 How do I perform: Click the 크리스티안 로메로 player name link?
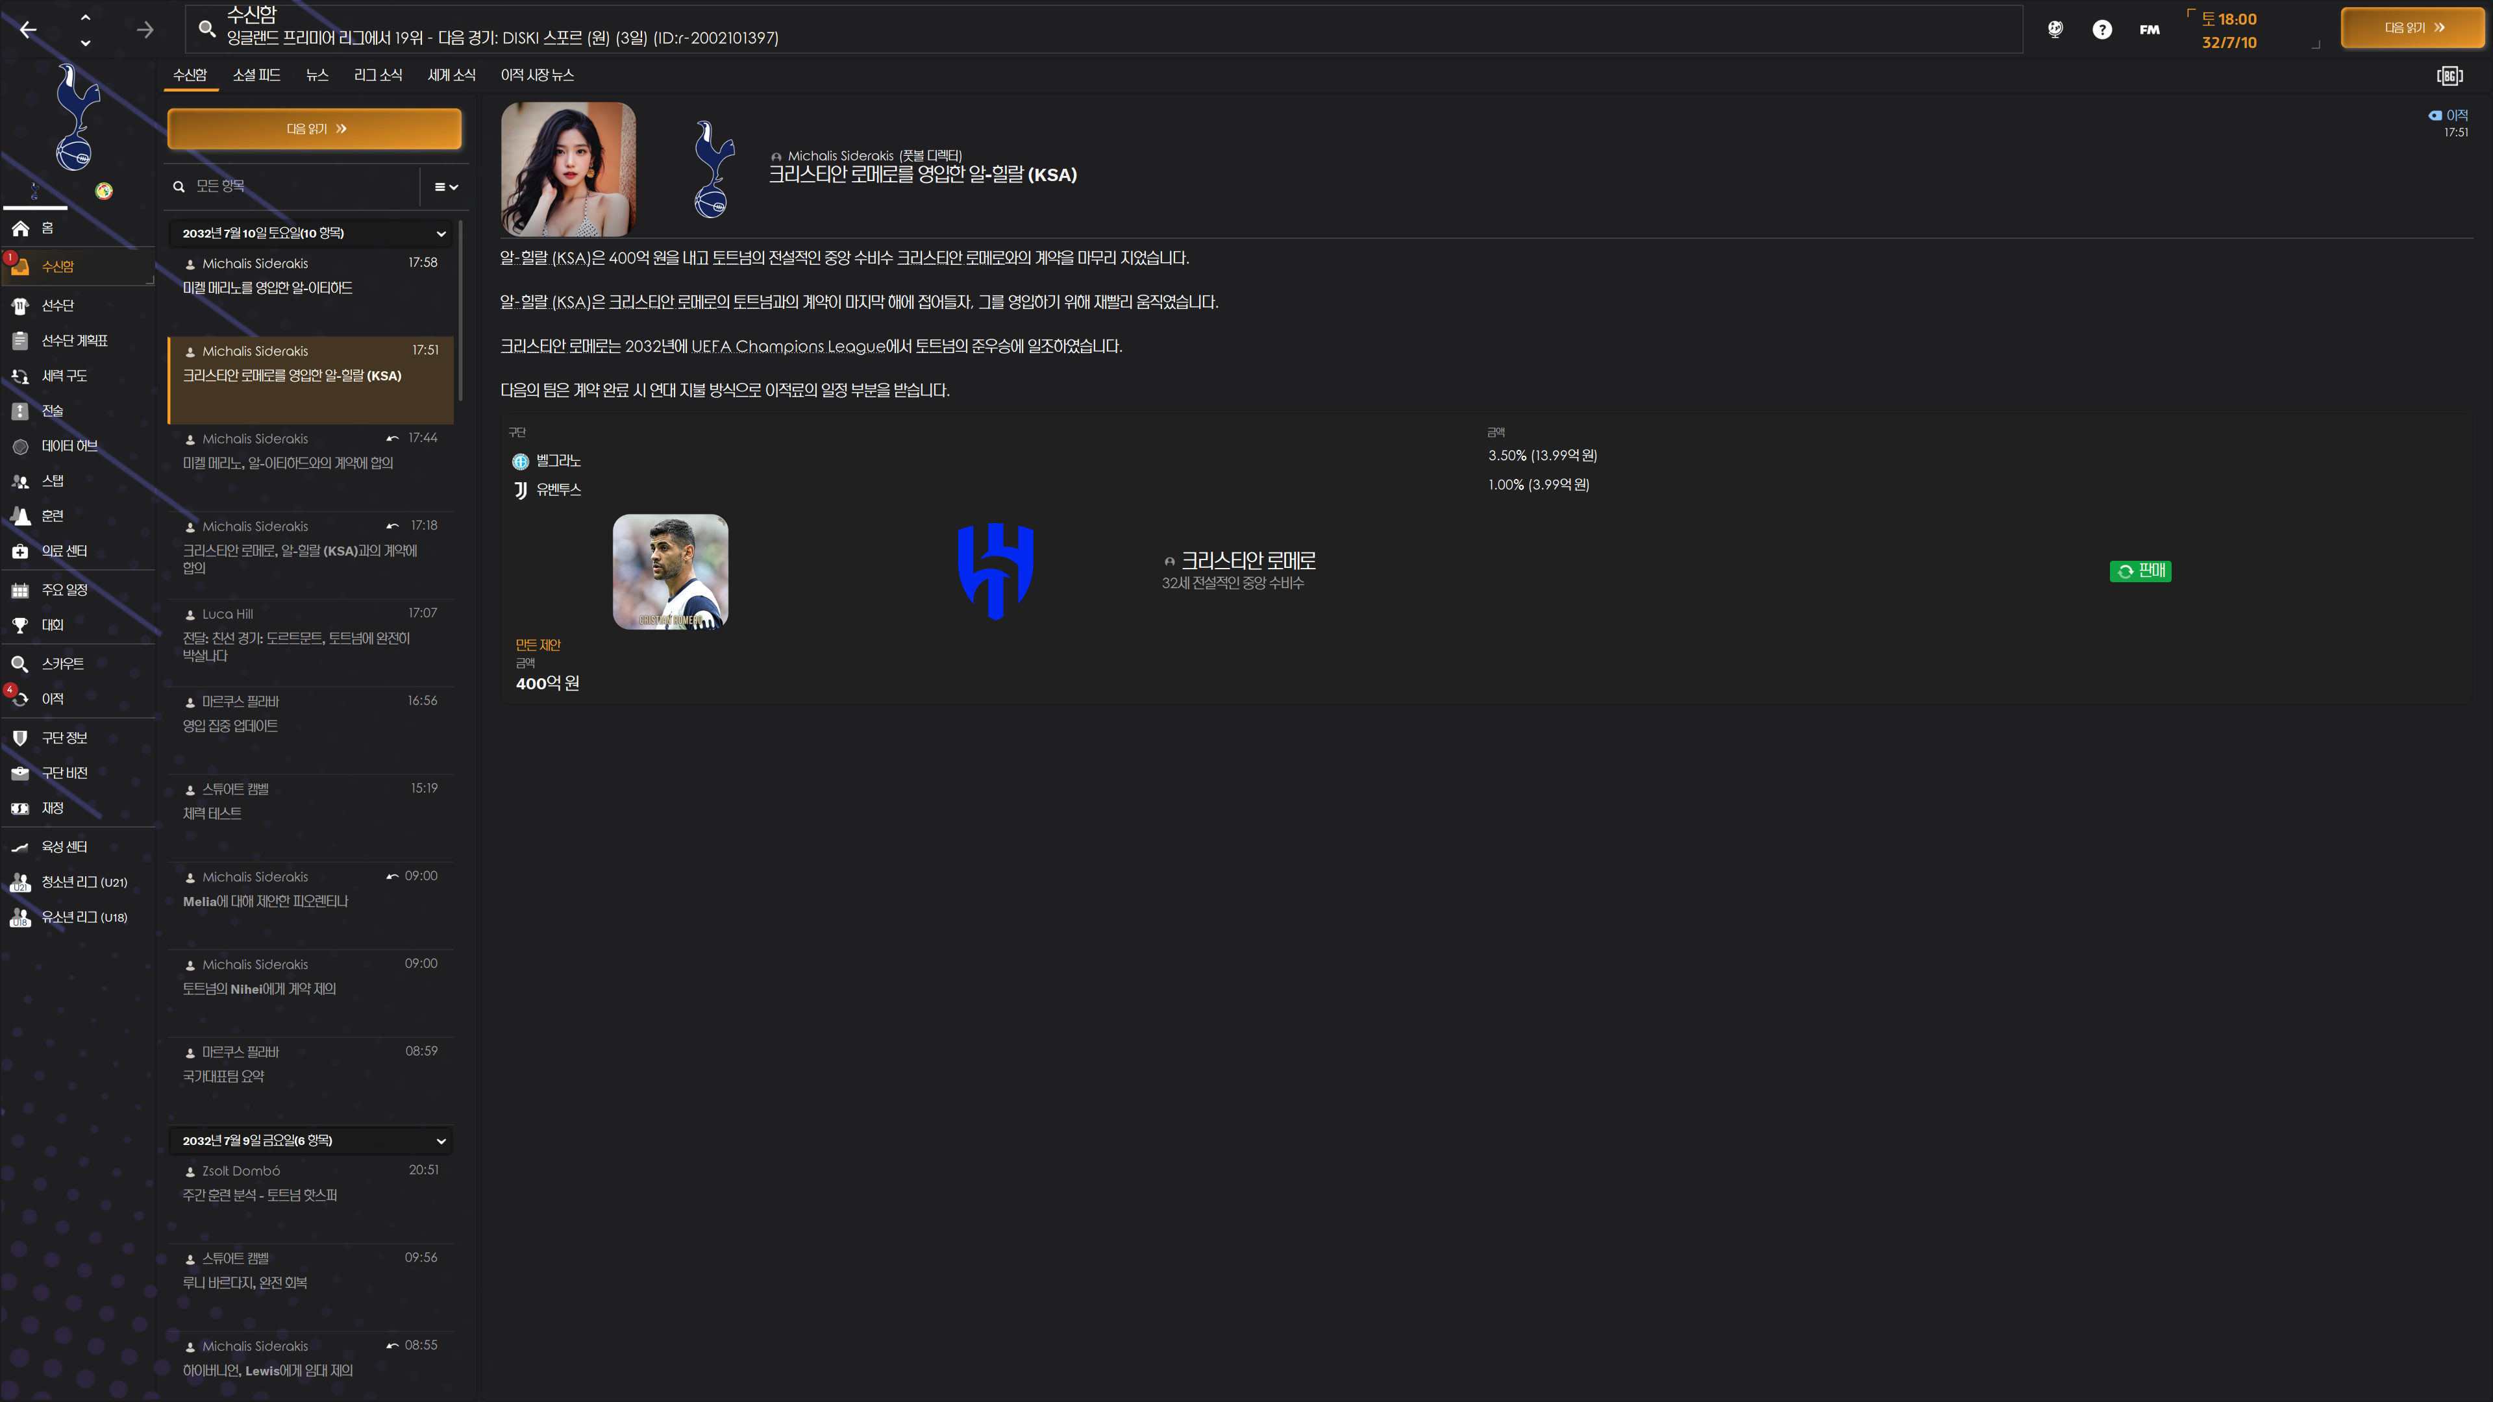1247,560
